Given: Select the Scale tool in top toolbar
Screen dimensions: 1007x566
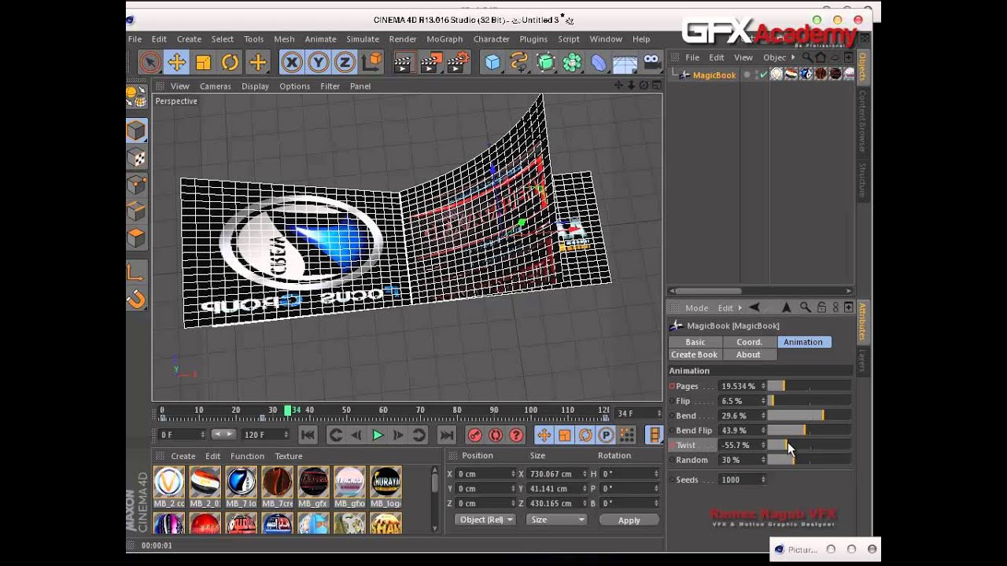Looking at the screenshot, I should coord(203,62).
